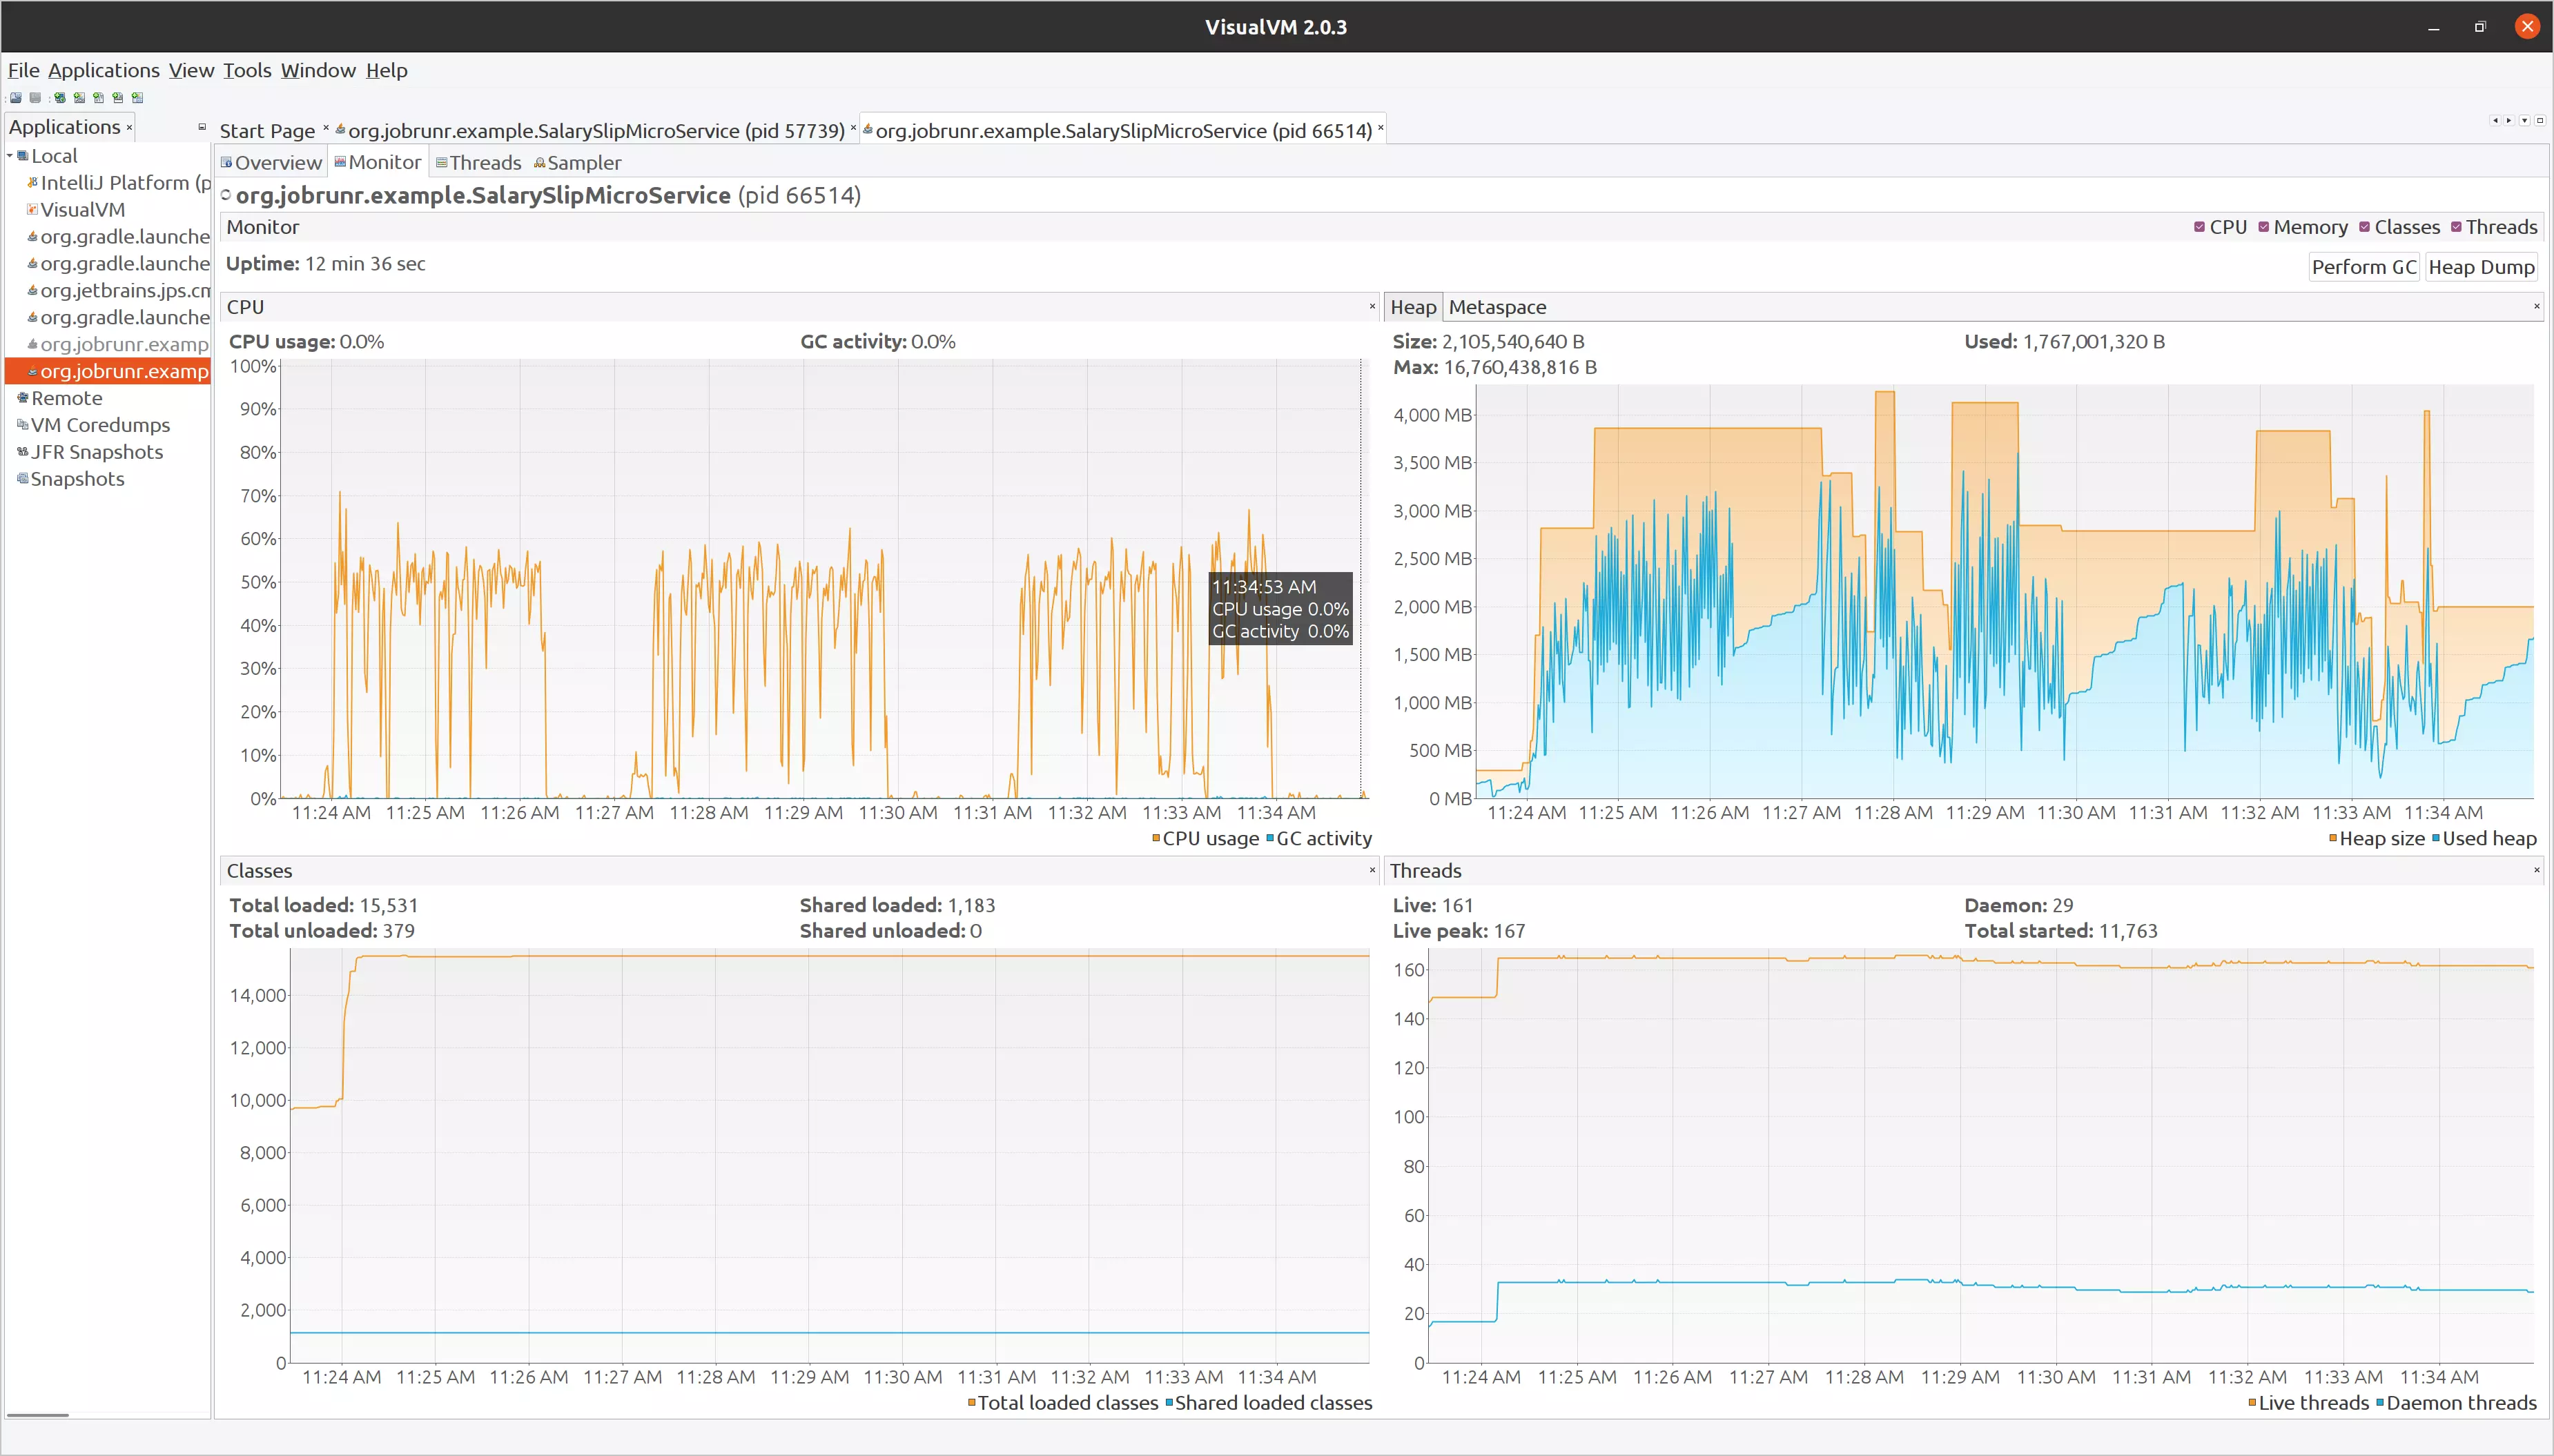Click the Uptime value '12 min 36 sec'
Viewport: 2554px width, 1456px height.
tap(365, 264)
